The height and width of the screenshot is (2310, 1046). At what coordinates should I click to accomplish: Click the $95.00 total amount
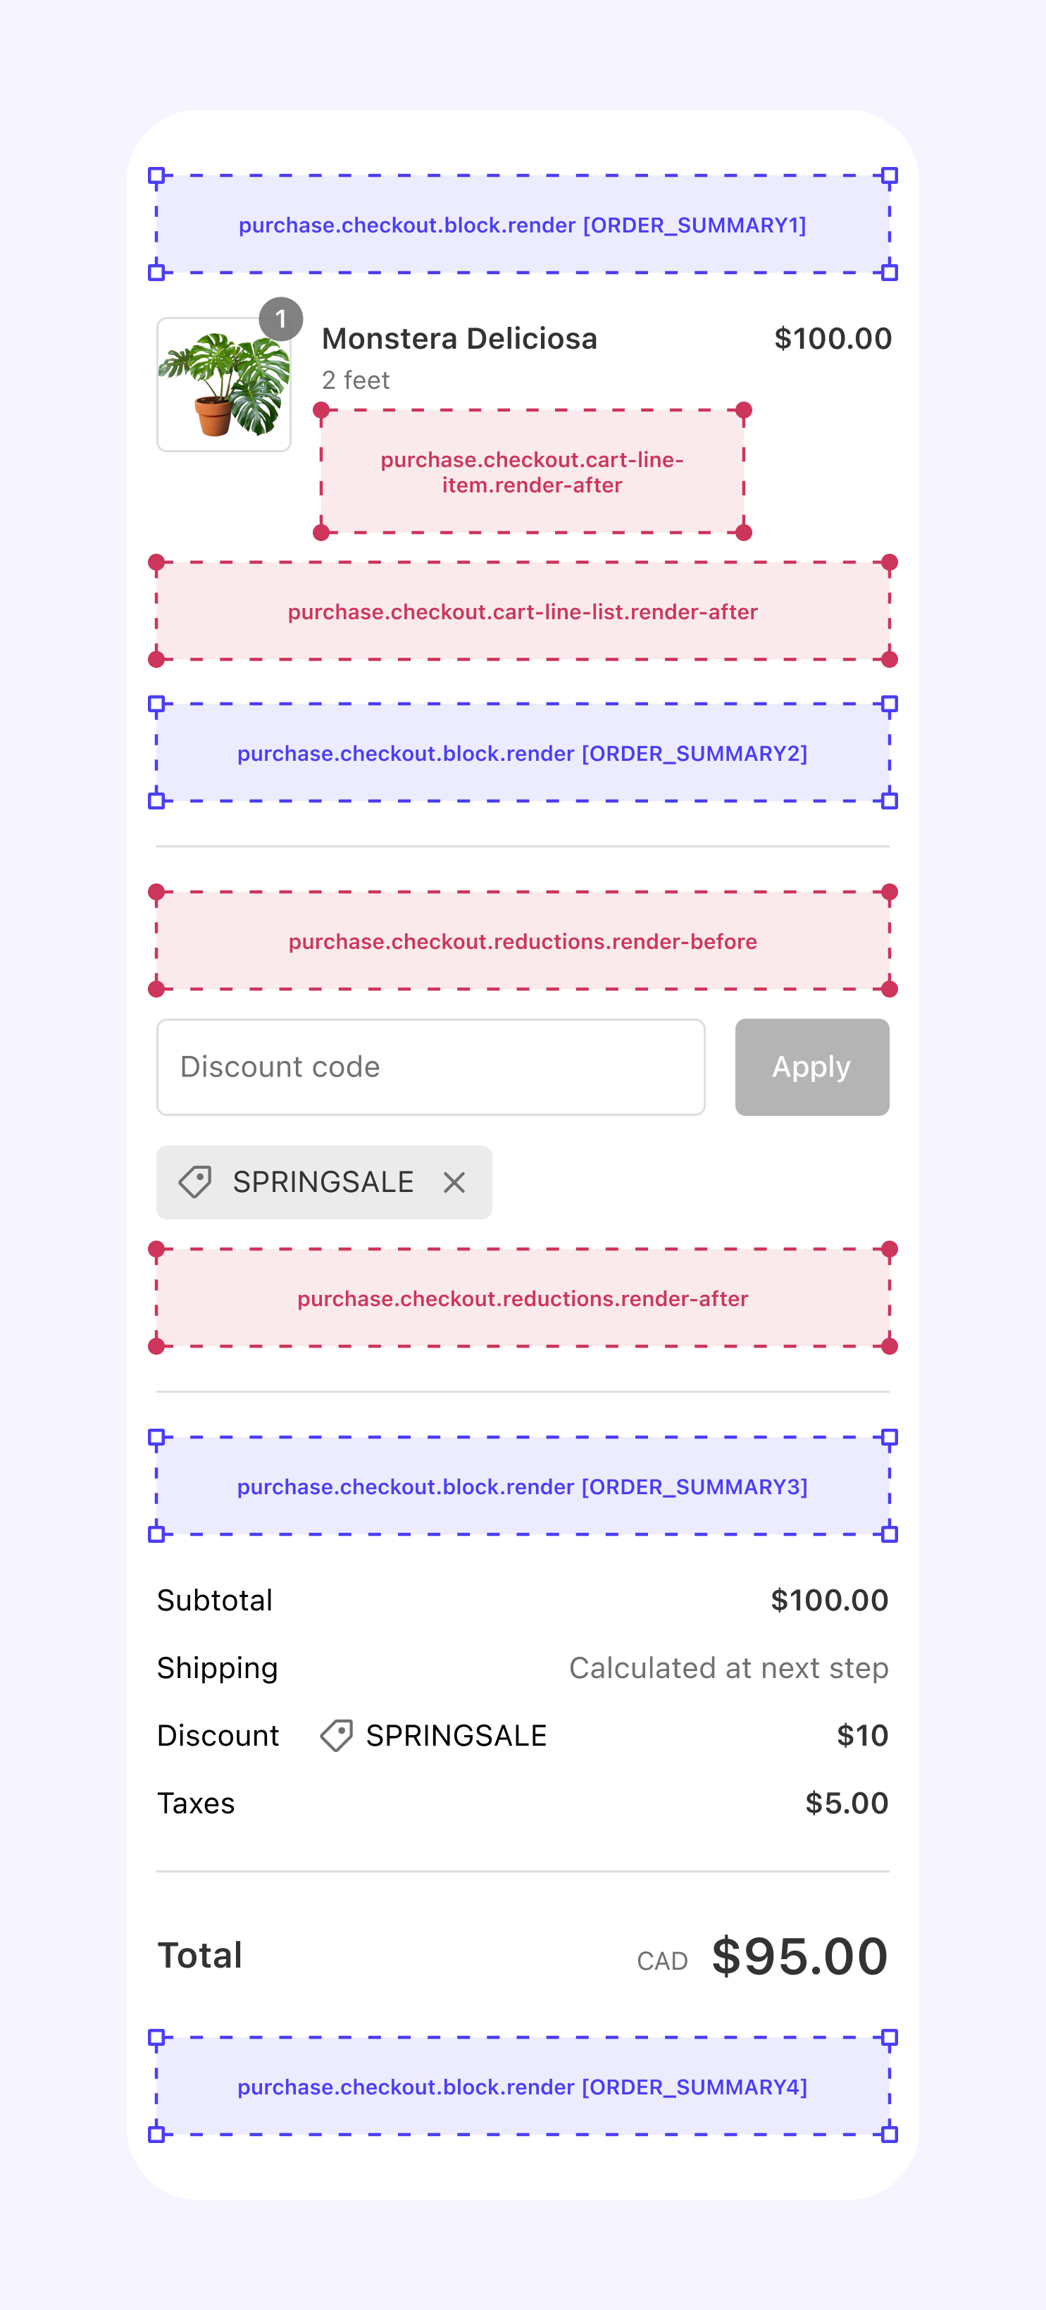[x=799, y=1956]
